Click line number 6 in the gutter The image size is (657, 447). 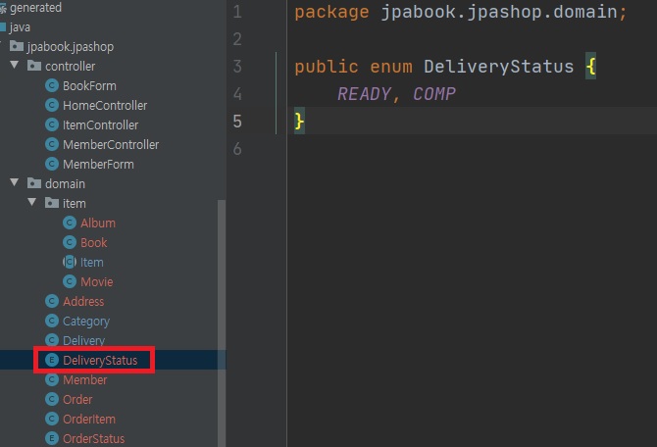coord(237,149)
